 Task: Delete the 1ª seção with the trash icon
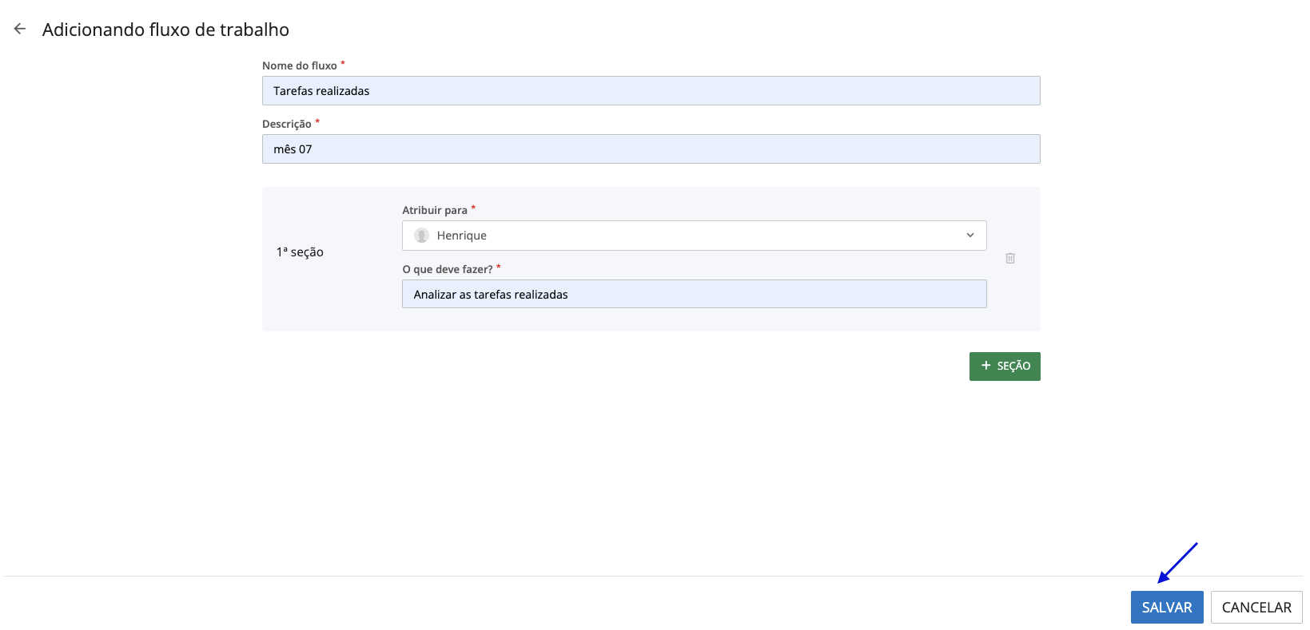pos(1010,258)
